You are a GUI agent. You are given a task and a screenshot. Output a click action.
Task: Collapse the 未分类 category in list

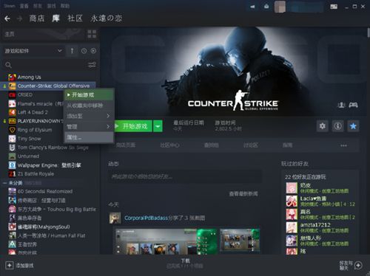(4, 183)
